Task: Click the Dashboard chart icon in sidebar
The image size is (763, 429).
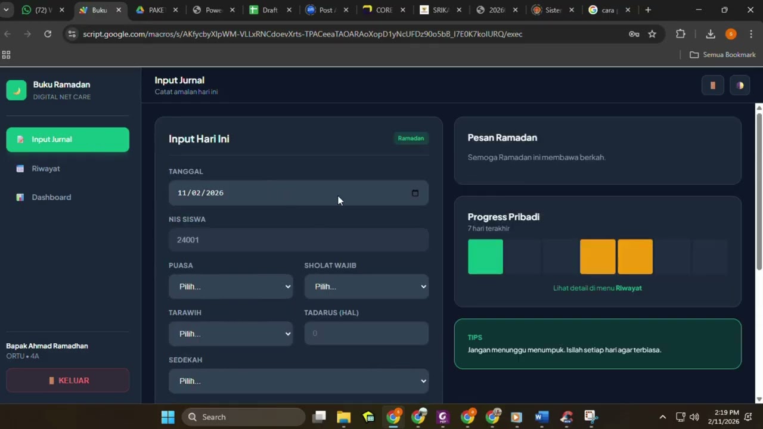Action: [20, 197]
